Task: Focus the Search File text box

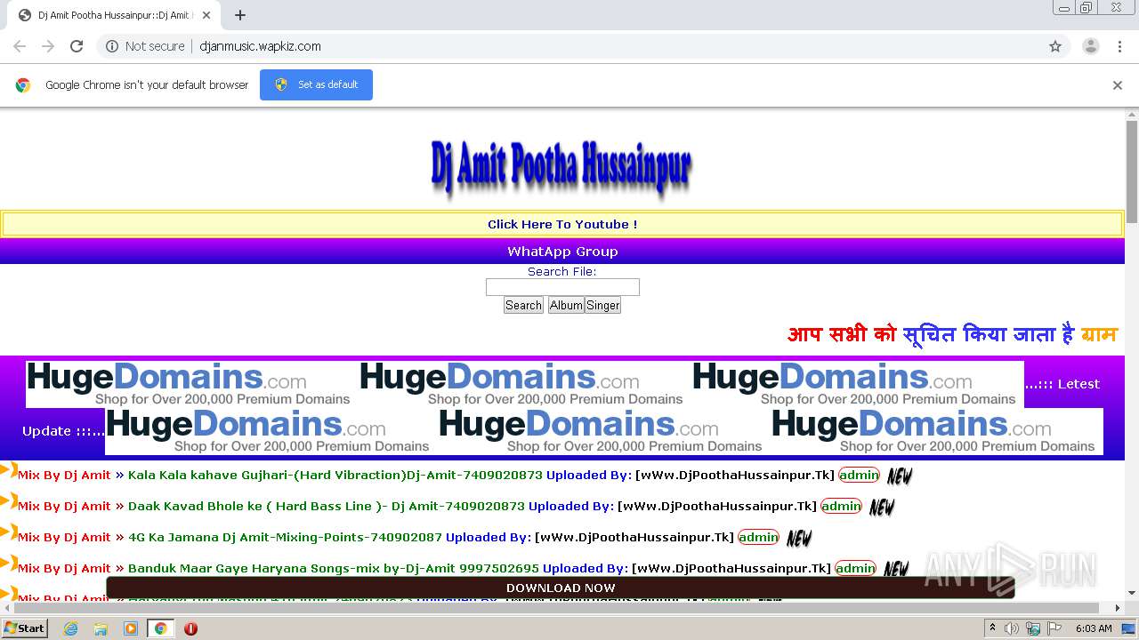Action: pos(562,287)
